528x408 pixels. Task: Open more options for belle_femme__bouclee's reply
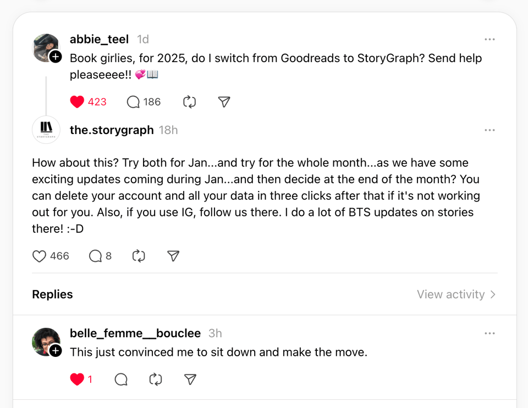[490, 333]
